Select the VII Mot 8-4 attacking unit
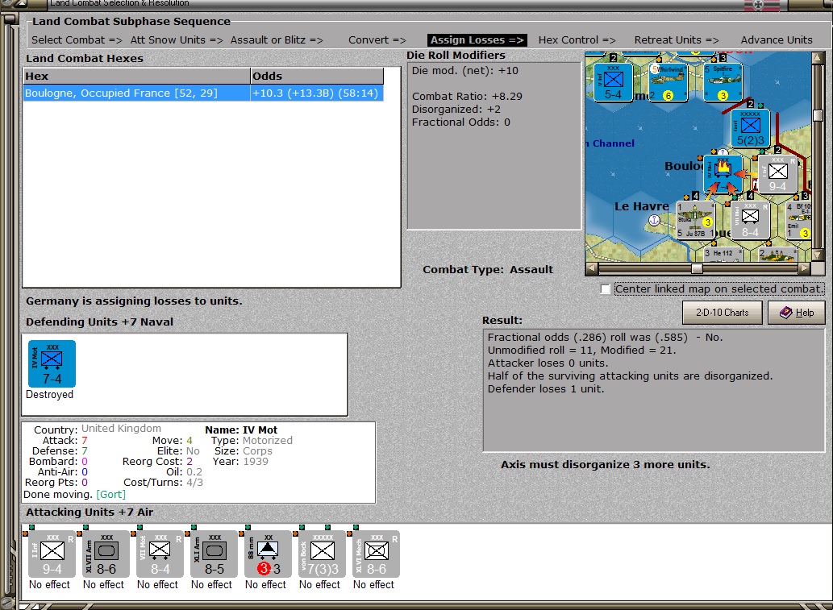This screenshot has width=833, height=610. pyautogui.click(x=160, y=554)
